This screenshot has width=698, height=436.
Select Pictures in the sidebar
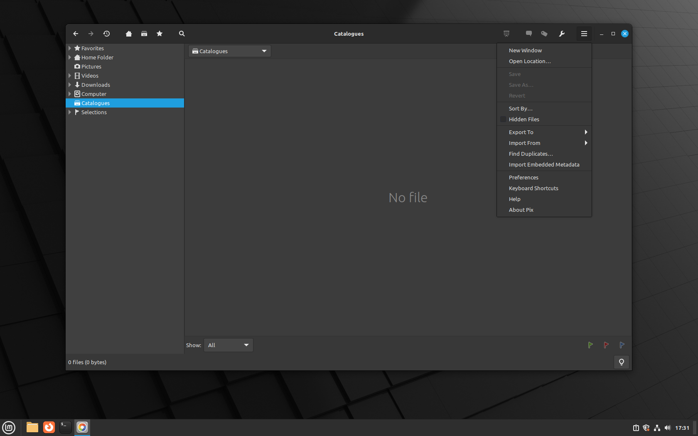(x=125, y=66)
